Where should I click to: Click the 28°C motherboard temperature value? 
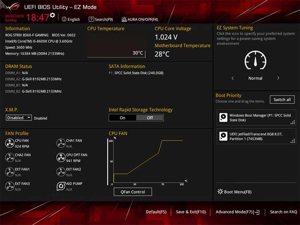(x=162, y=54)
